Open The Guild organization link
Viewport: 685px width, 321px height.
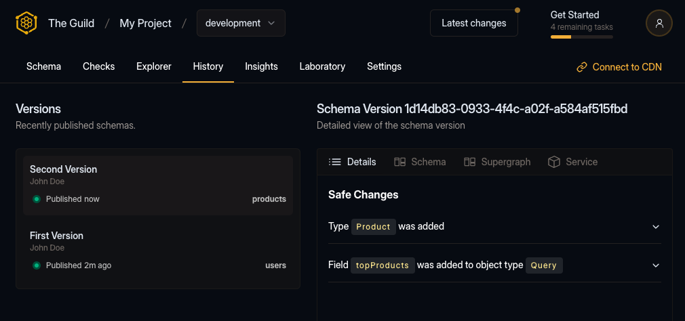[x=71, y=23]
